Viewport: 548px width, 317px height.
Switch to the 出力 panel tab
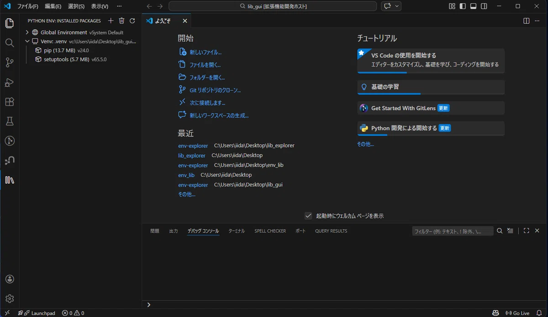click(x=174, y=231)
